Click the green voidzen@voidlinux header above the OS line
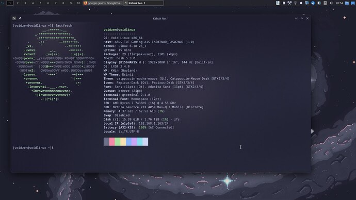 click(x=119, y=30)
